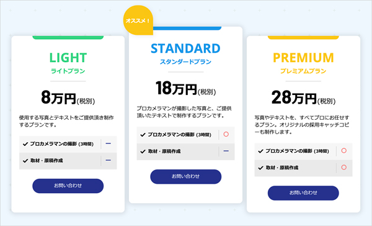Click red circle for PREMIUM 取材・原稿作成
Viewport: 372px width, 226px height.
click(343, 167)
